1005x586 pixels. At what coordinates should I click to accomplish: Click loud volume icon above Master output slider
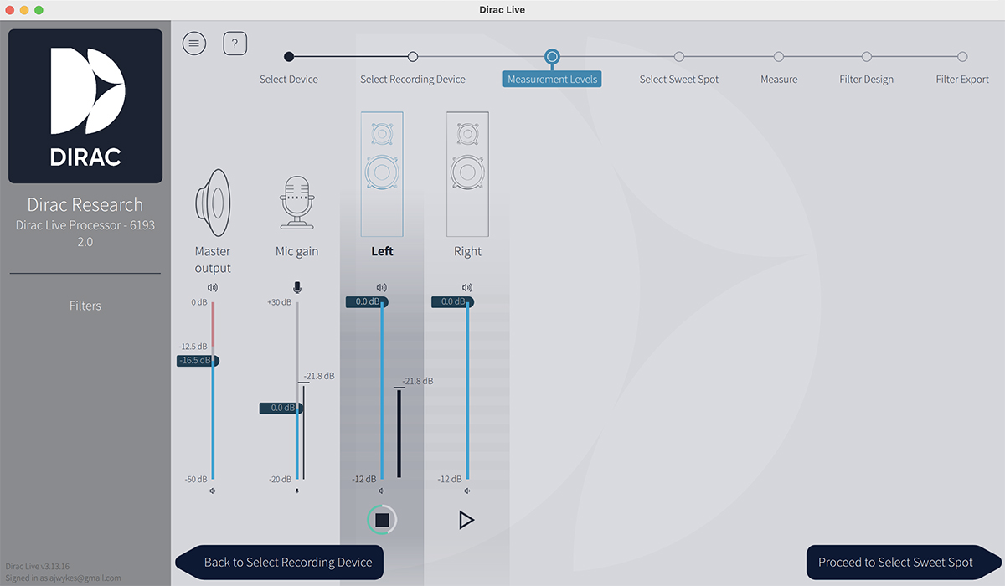(213, 287)
